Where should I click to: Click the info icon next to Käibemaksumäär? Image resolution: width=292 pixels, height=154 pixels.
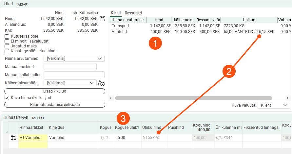click(101, 83)
